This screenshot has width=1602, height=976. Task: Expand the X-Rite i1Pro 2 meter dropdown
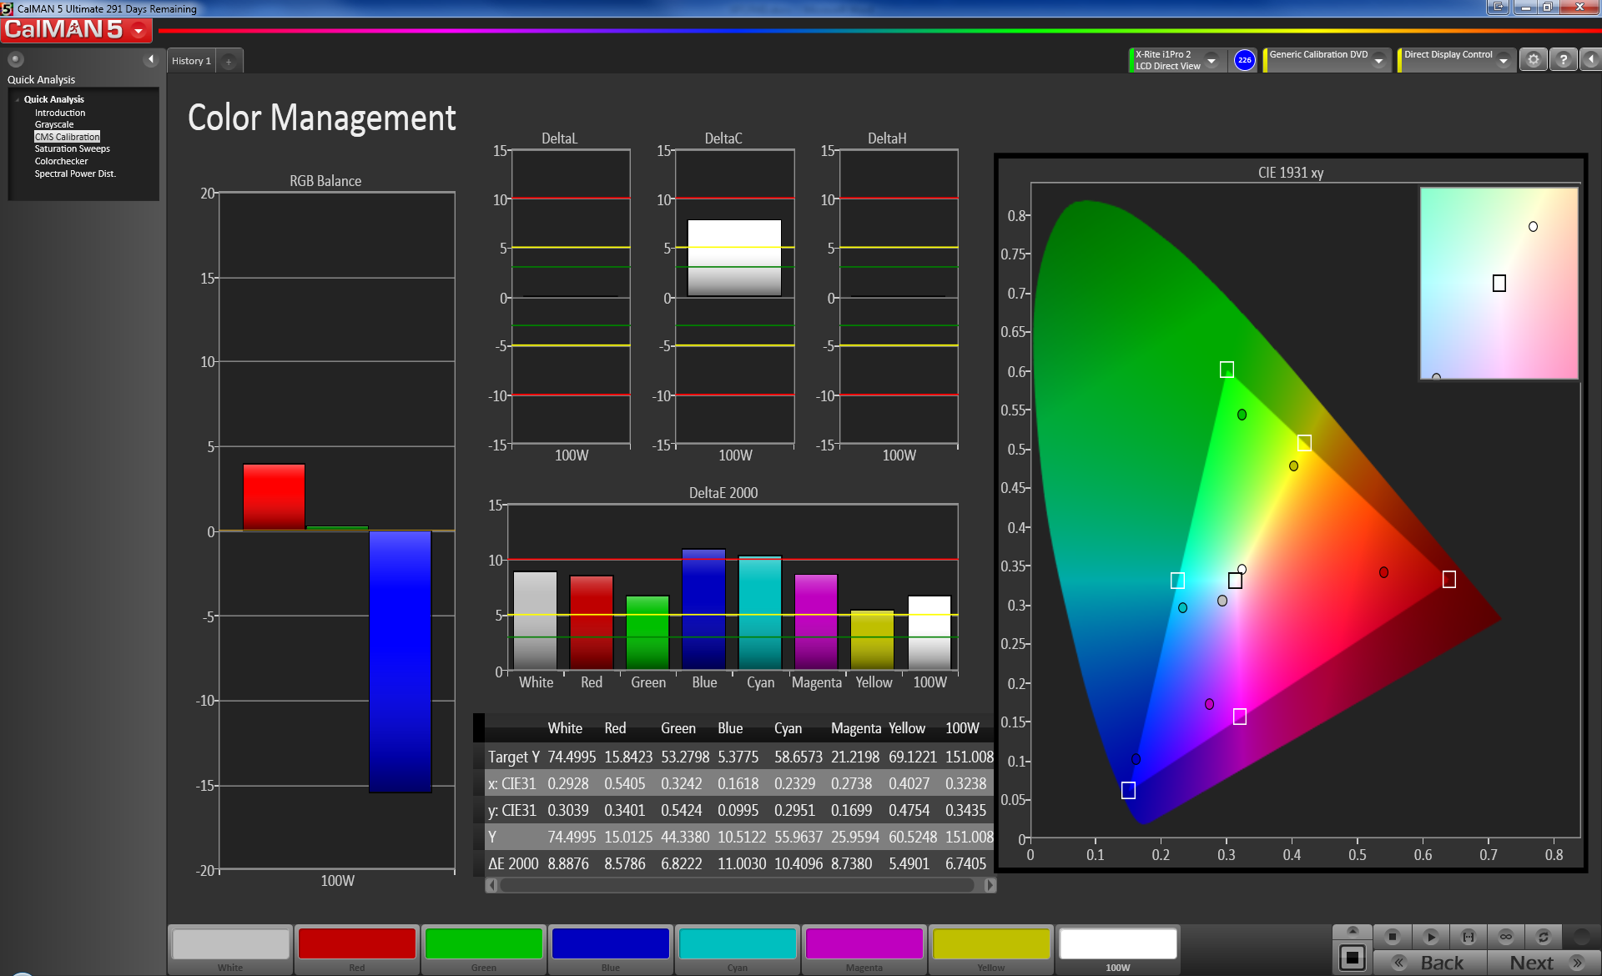1212,60
